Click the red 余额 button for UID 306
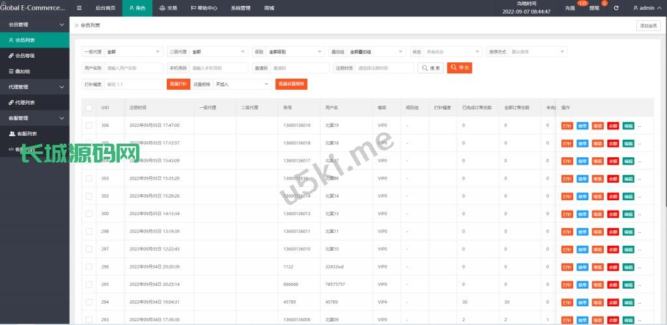Image resolution: width=667 pixels, height=325 pixels. [612, 125]
